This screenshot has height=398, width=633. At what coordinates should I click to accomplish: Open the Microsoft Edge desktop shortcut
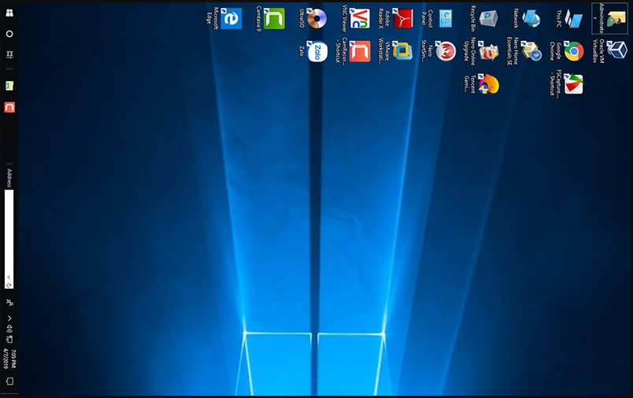pyautogui.click(x=231, y=19)
